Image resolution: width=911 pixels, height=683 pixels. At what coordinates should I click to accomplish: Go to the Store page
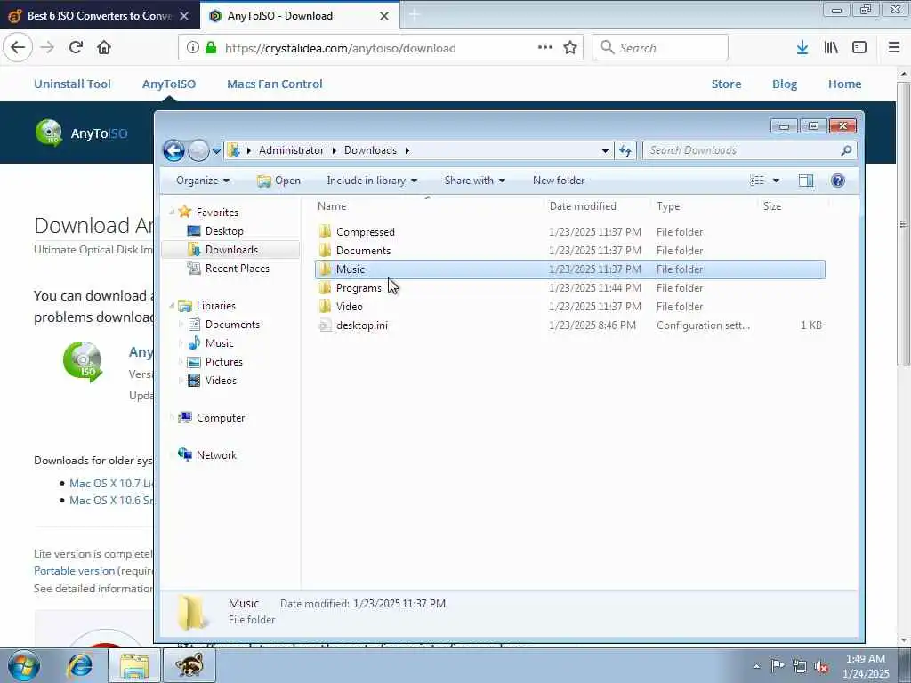click(x=726, y=84)
